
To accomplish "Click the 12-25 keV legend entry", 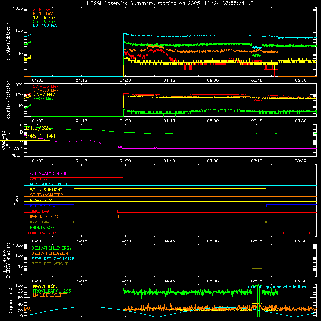I will tap(44, 18).
